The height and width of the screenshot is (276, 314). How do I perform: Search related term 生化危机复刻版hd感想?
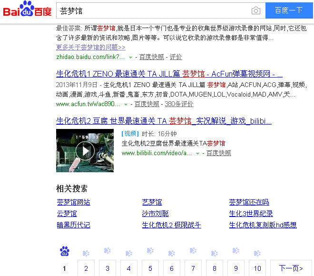click(x=263, y=225)
